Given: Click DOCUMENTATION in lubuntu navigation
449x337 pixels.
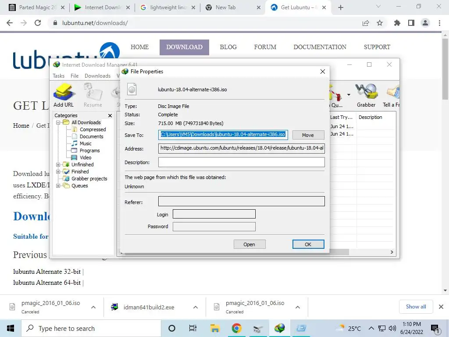Looking at the screenshot, I should point(320,47).
